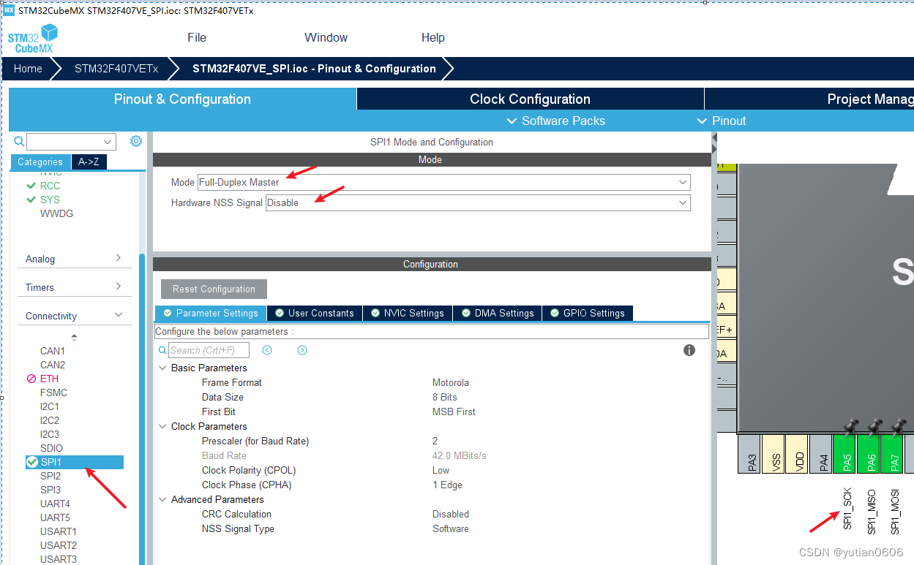Collapse the Connectivity category
914x565 pixels.
pyautogui.click(x=74, y=316)
